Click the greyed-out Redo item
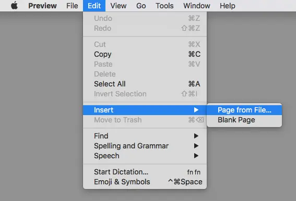This screenshot has height=201, width=296. [145, 28]
